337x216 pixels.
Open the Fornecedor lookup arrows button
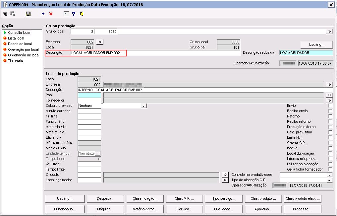[329, 100]
